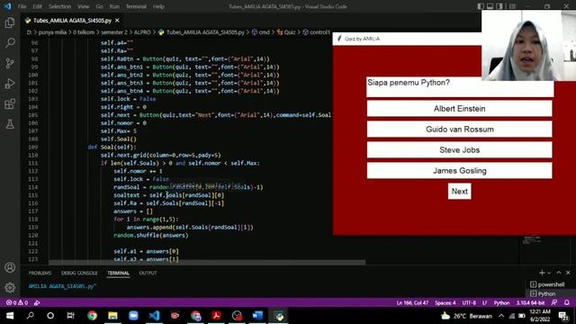Viewport: 576px width, 324px height.
Task: Click the Quiz class breadcrumb
Action: (x=286, y=32)
